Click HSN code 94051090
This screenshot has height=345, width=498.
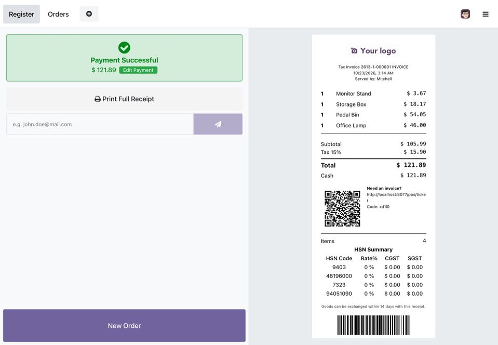click(339, 294)
